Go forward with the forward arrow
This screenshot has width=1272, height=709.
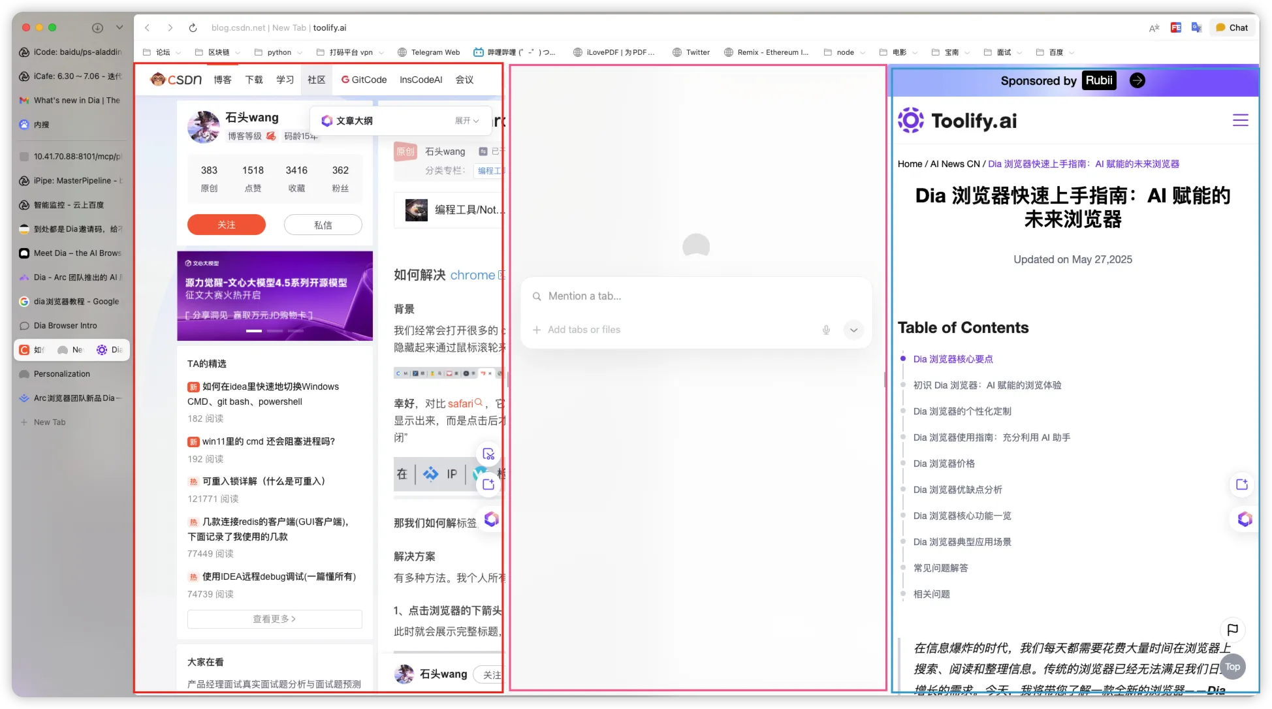click(x=170, y=27)
